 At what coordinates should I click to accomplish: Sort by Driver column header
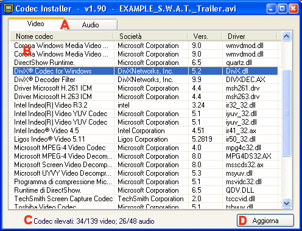point(250,36)
